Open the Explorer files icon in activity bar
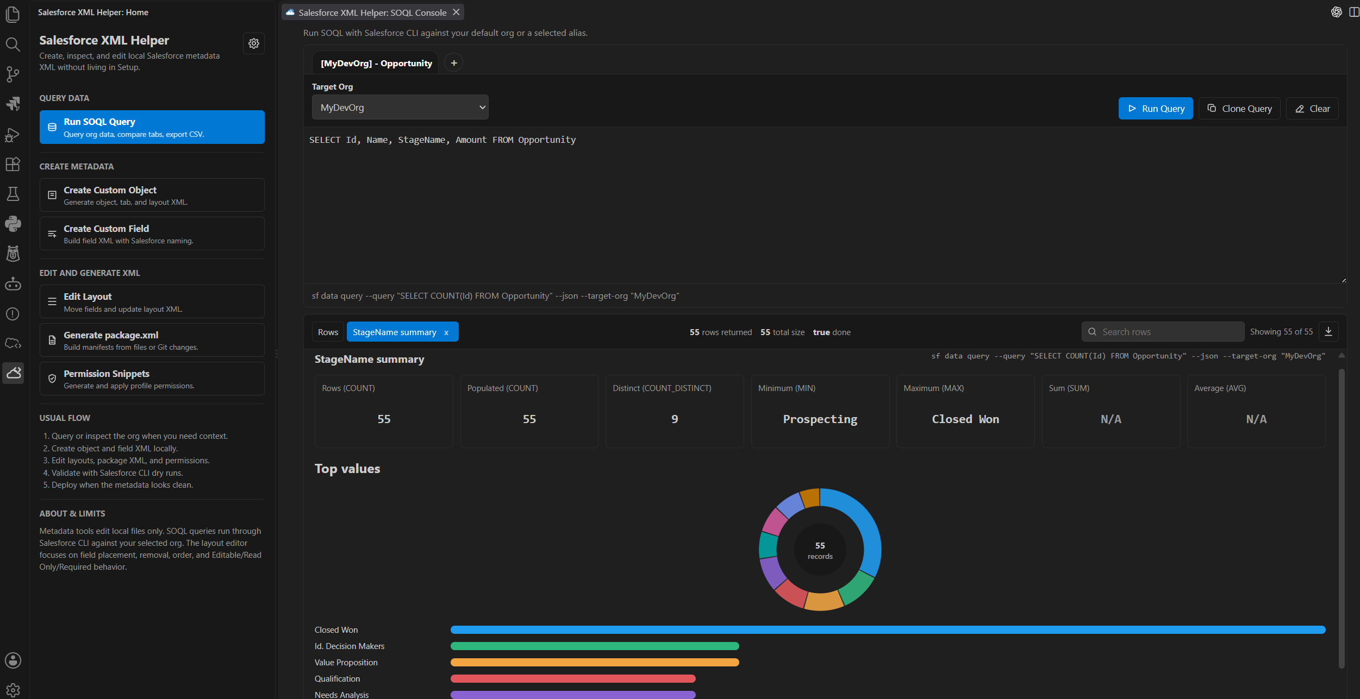The width and height of the screenshot is (1360, 699). click(13, 14)
